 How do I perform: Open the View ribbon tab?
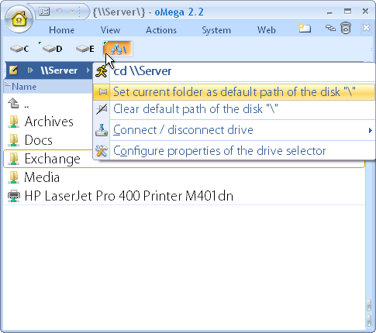click(110, 30)
